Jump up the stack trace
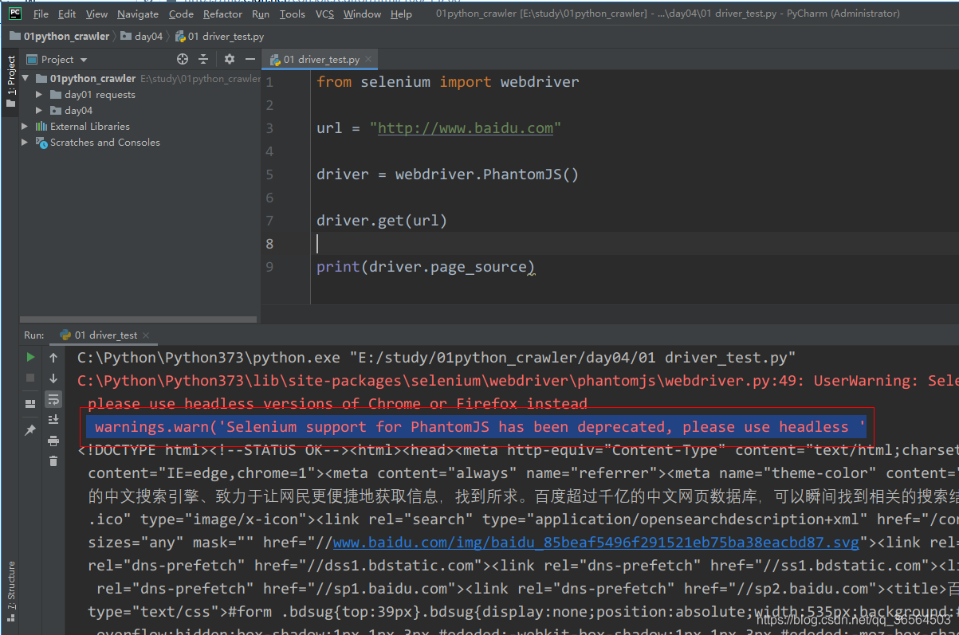The width and height of the screenshot is (959, 635). click(x=53, y=357)
